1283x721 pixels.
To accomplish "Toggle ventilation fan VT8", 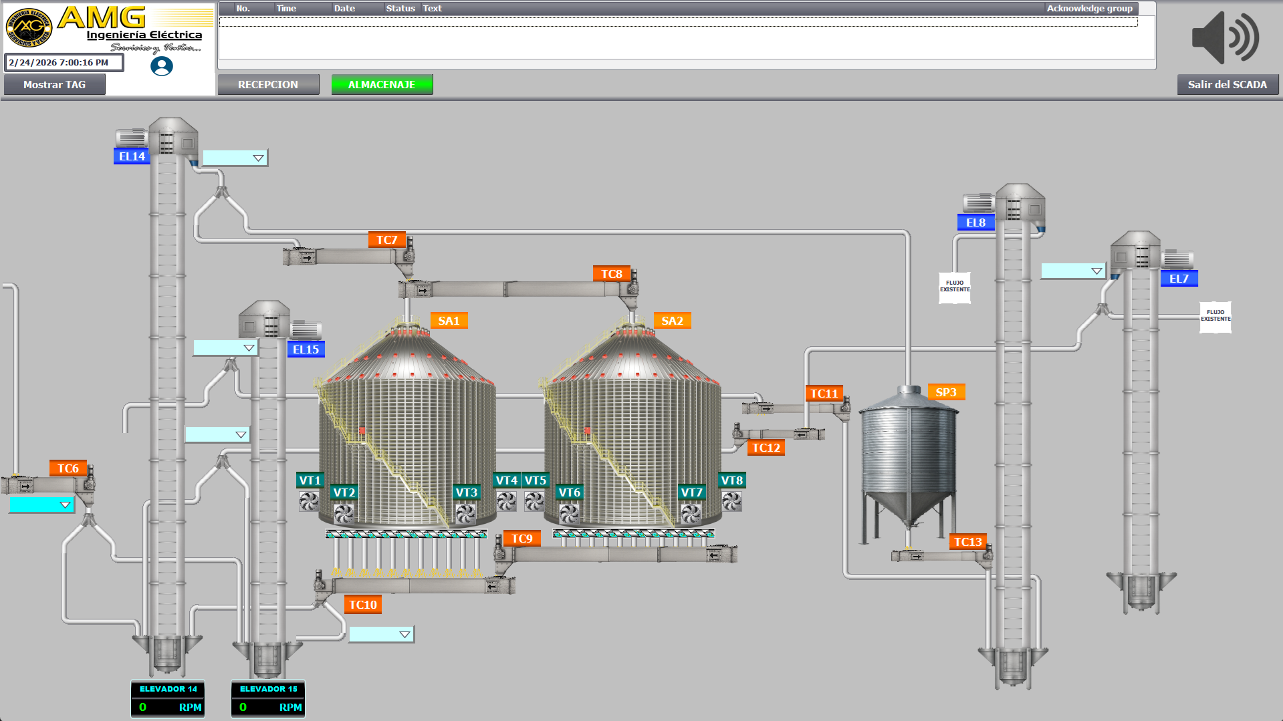I will [x=731, y=500].
